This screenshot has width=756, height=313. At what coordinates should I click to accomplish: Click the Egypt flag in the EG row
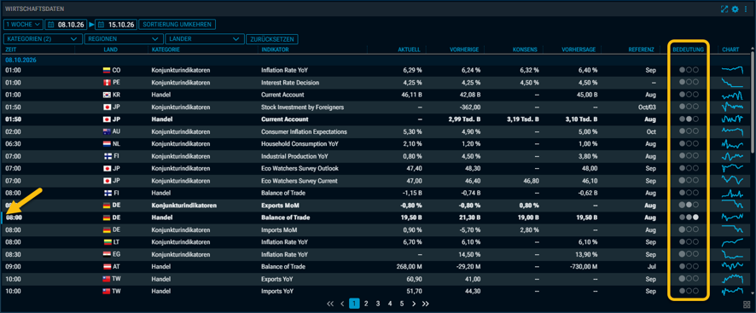click(107, 254)
